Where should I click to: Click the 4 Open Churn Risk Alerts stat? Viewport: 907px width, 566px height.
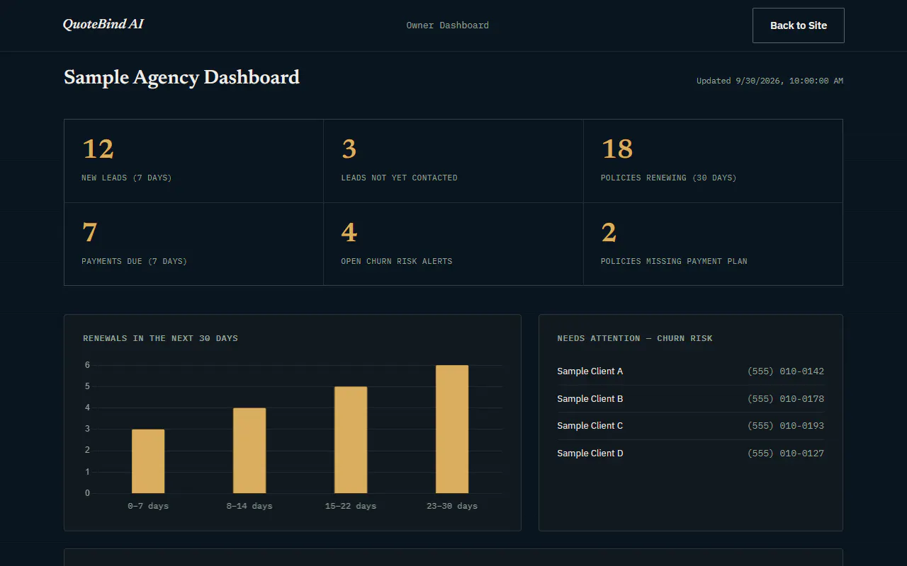click(x=453, y=244)
